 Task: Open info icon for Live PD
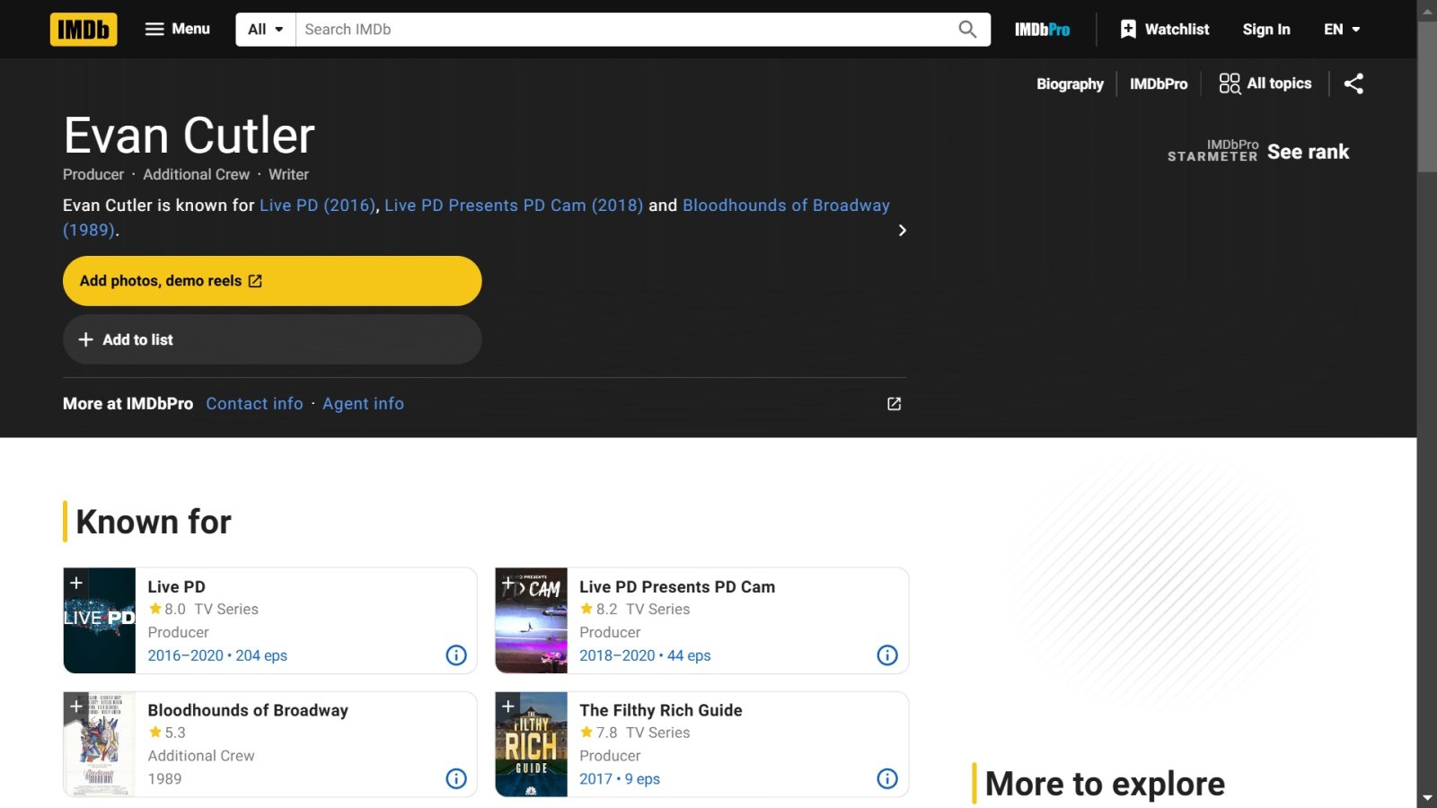456,655
